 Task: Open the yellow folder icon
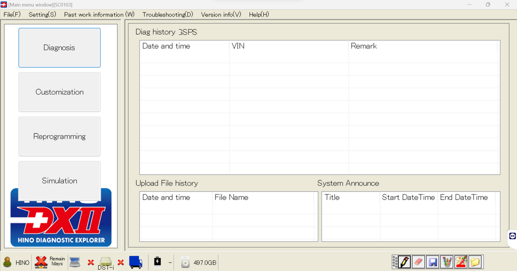(x=475, y=262)
